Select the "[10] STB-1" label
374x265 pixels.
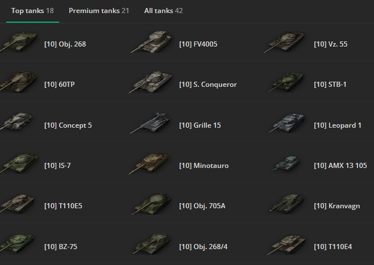point(330,85)
